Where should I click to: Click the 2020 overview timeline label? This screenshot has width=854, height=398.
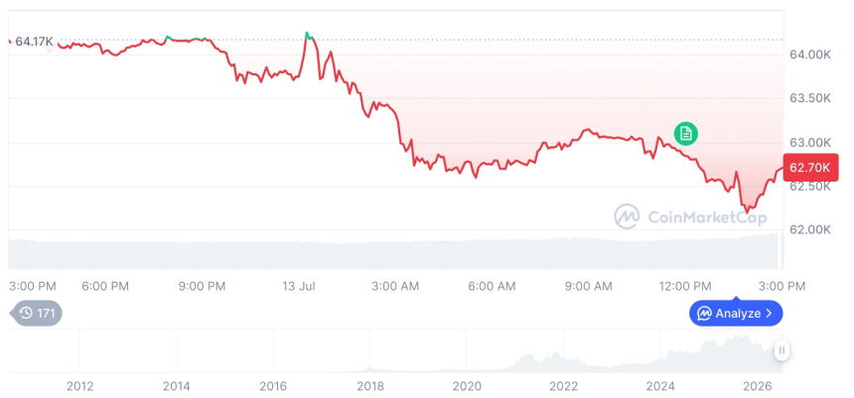point(467,386)
